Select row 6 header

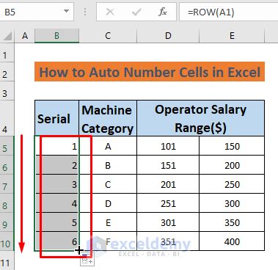[7, 165]
